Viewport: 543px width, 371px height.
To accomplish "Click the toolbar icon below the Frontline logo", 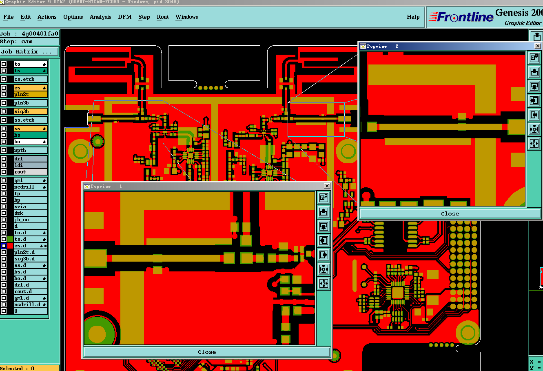I will pyautogui.click(x=537, y=37).
